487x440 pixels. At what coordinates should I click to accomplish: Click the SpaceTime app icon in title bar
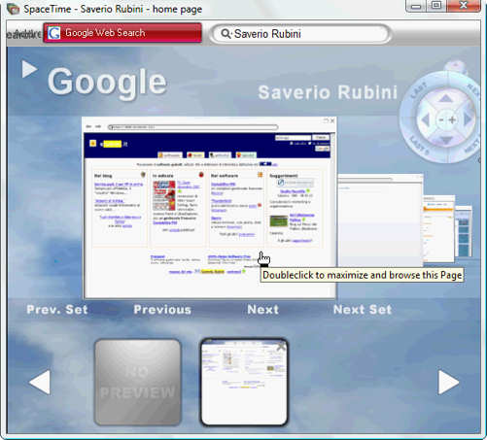[14, 9]
